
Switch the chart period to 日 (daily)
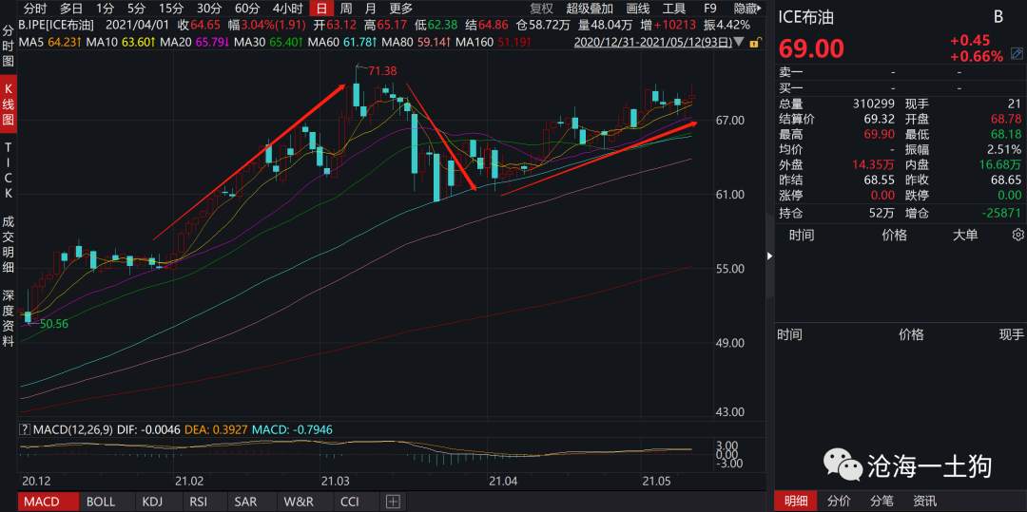click(320, 9)
